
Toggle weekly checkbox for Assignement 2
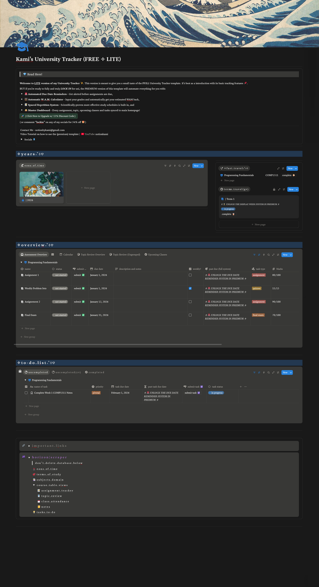click(190, 302)
